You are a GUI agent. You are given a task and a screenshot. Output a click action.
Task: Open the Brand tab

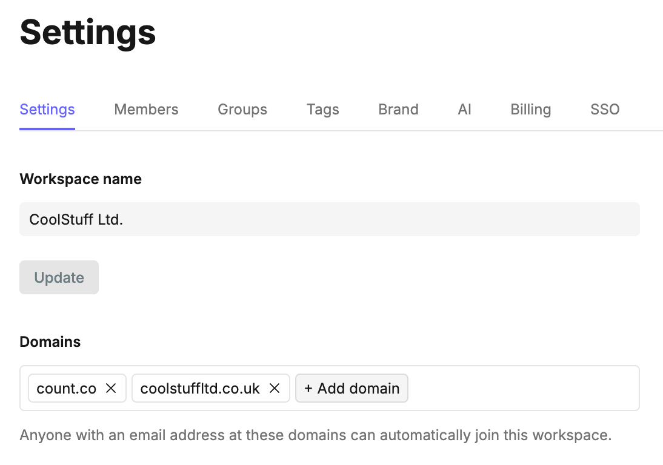[398, 110]
